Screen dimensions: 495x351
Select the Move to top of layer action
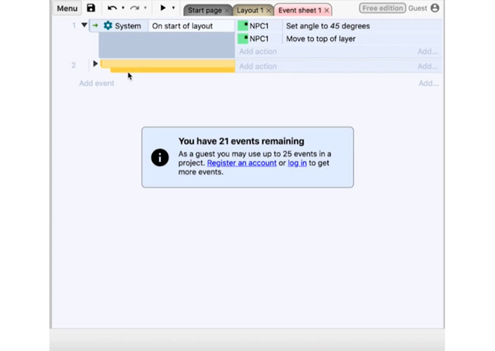point(320,39)
